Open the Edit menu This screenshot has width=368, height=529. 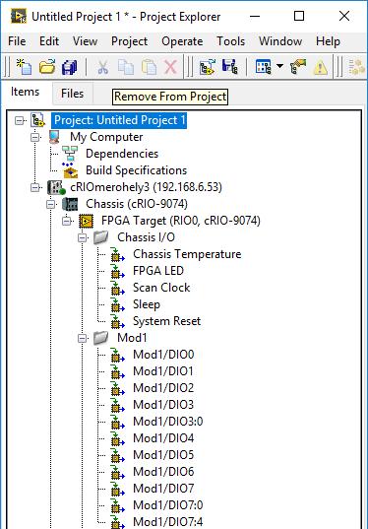coord(49,41)
